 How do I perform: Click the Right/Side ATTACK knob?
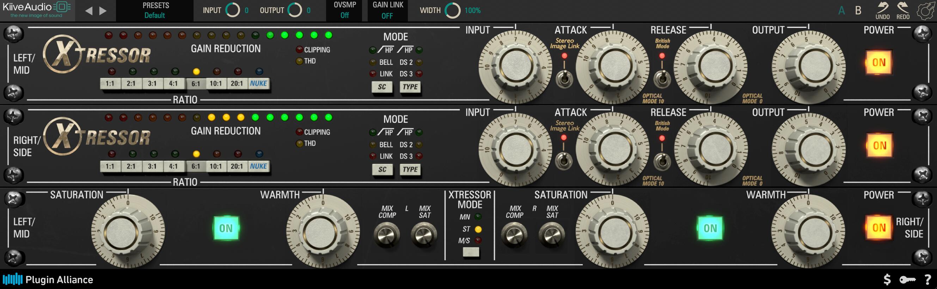pyautogui.click(x=613, y=149)
